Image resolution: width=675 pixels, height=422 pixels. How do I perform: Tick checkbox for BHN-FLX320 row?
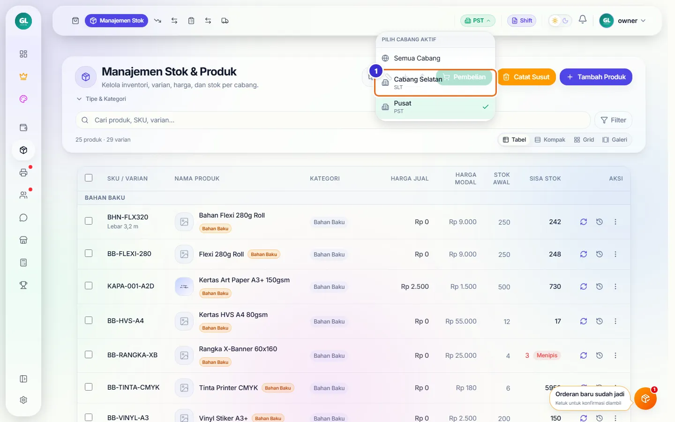click(89, 221)
